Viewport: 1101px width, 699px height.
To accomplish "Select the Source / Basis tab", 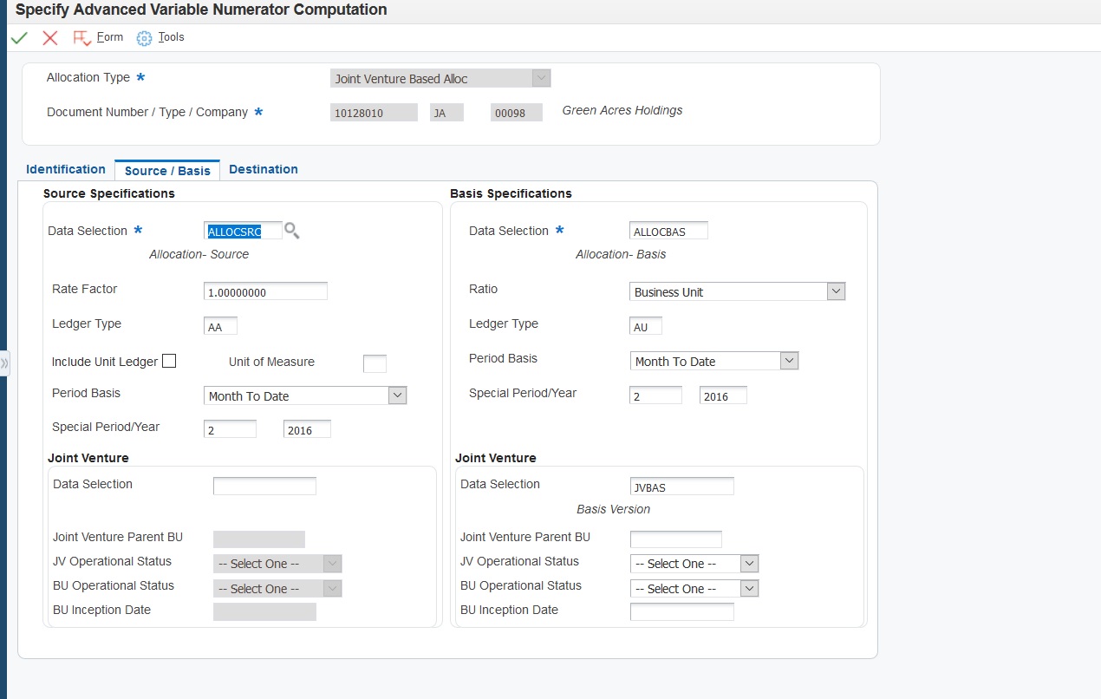I will click(x=167, y=170).
